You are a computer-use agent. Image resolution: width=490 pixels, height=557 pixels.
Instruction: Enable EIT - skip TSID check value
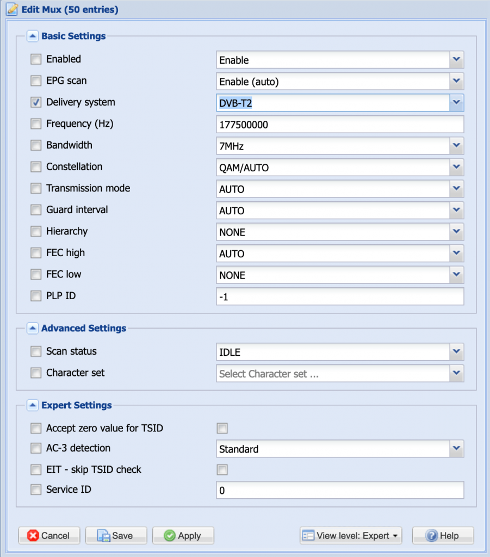coord(222,469)
